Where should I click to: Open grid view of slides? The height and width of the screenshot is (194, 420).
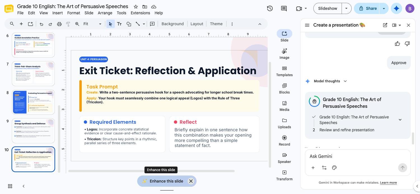click(10, 186)
